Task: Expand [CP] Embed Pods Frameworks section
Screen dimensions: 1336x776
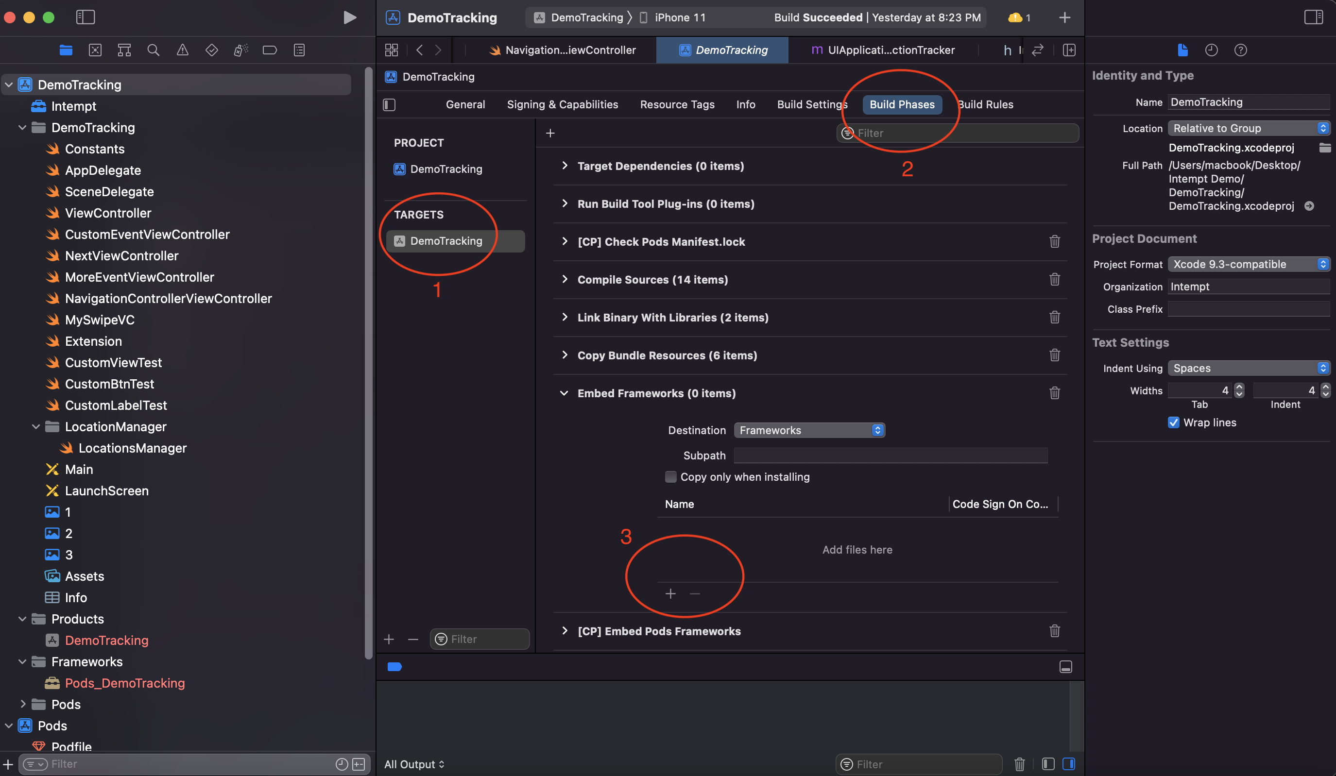Action: point(565,631)
